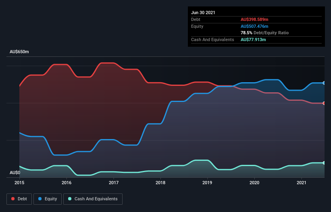Screen dimensions: 331x212
Task: Click the AU$398.589m debt value
Action: (x=254, y=19)
